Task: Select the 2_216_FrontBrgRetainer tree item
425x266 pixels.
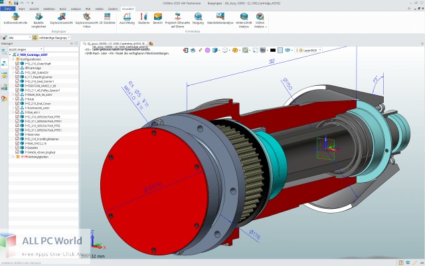Action: [x=42, y=139]
